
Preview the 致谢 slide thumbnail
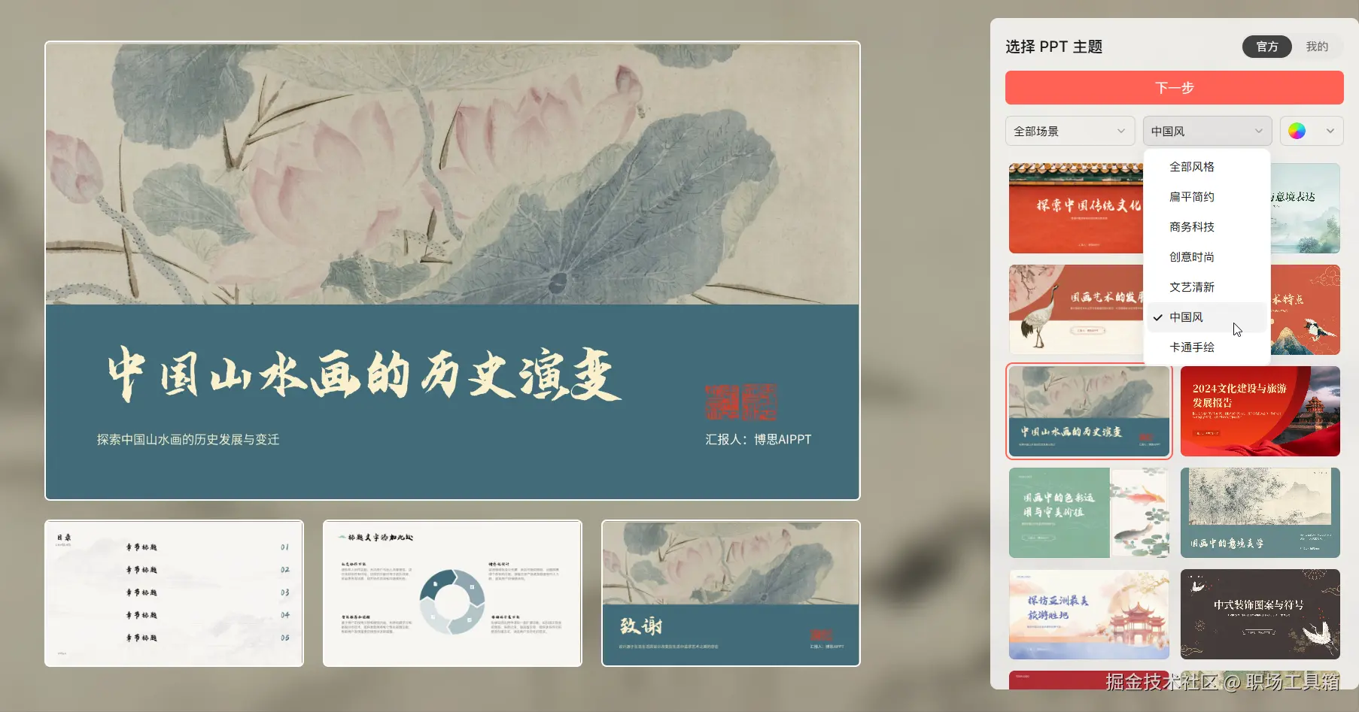[x=730, y=592]
